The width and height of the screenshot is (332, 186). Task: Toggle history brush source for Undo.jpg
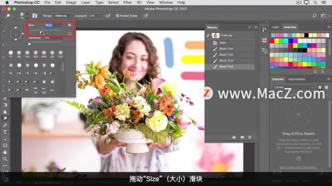(208, 35)
